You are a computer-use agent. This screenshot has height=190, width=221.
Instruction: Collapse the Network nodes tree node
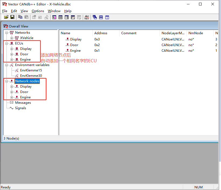pyautogui.click(x=7, y=81)
